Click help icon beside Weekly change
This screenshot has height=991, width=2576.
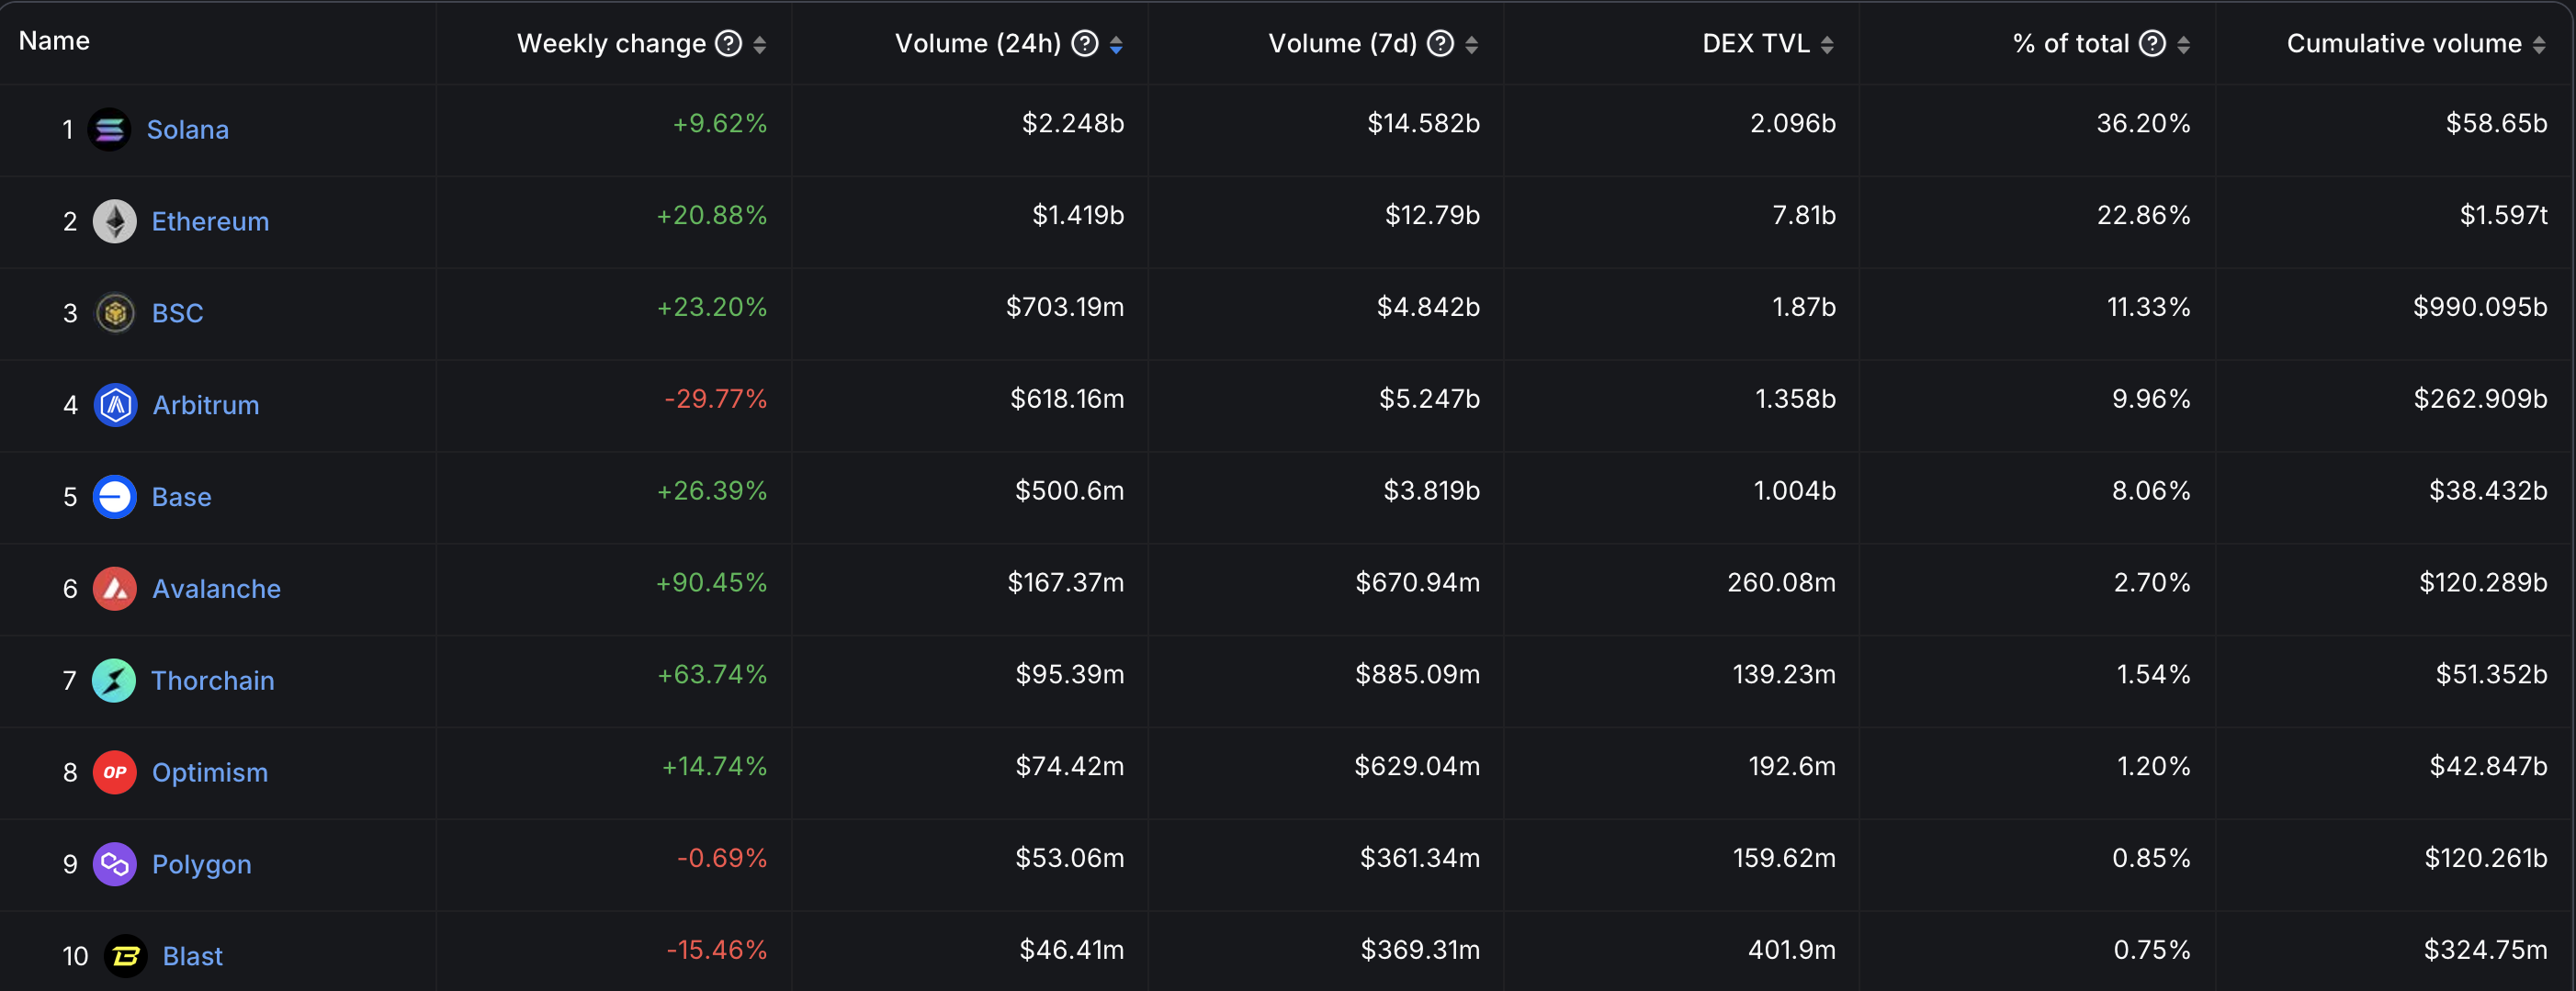729,44
